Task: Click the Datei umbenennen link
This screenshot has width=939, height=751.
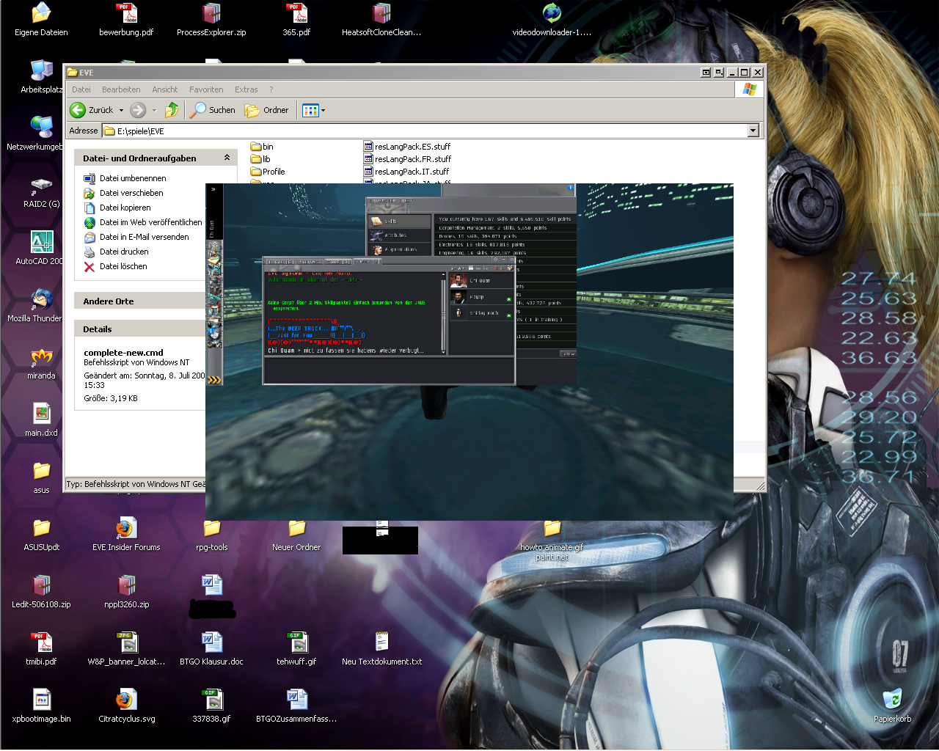Action: (133, 178)
